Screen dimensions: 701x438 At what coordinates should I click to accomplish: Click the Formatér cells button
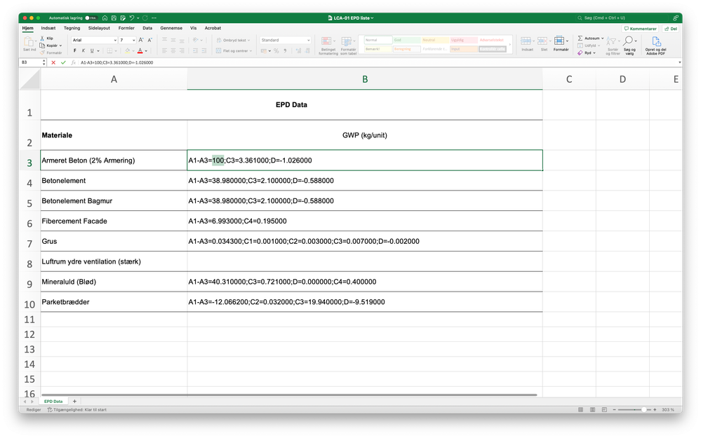pos(560,43)
